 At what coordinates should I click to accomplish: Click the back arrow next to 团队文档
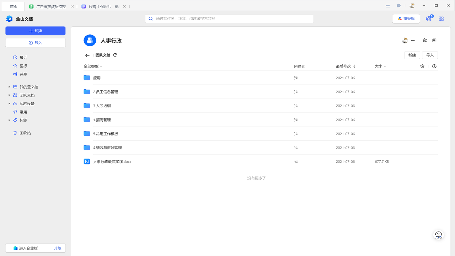click(87, 55)
